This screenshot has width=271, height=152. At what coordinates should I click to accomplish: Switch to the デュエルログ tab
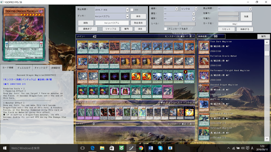24,68
